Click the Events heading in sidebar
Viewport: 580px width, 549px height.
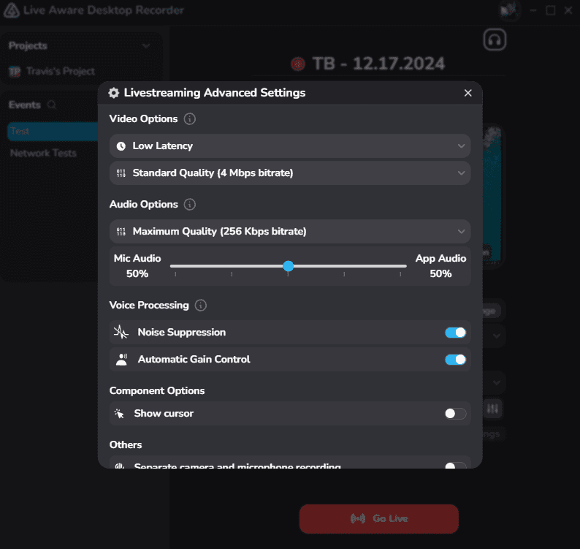(x=24, y=105)
